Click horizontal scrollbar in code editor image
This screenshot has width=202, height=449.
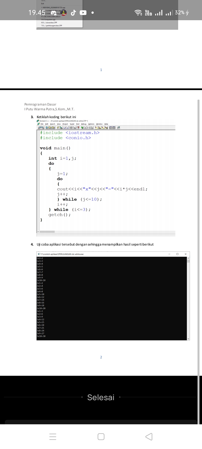(47, 232)
